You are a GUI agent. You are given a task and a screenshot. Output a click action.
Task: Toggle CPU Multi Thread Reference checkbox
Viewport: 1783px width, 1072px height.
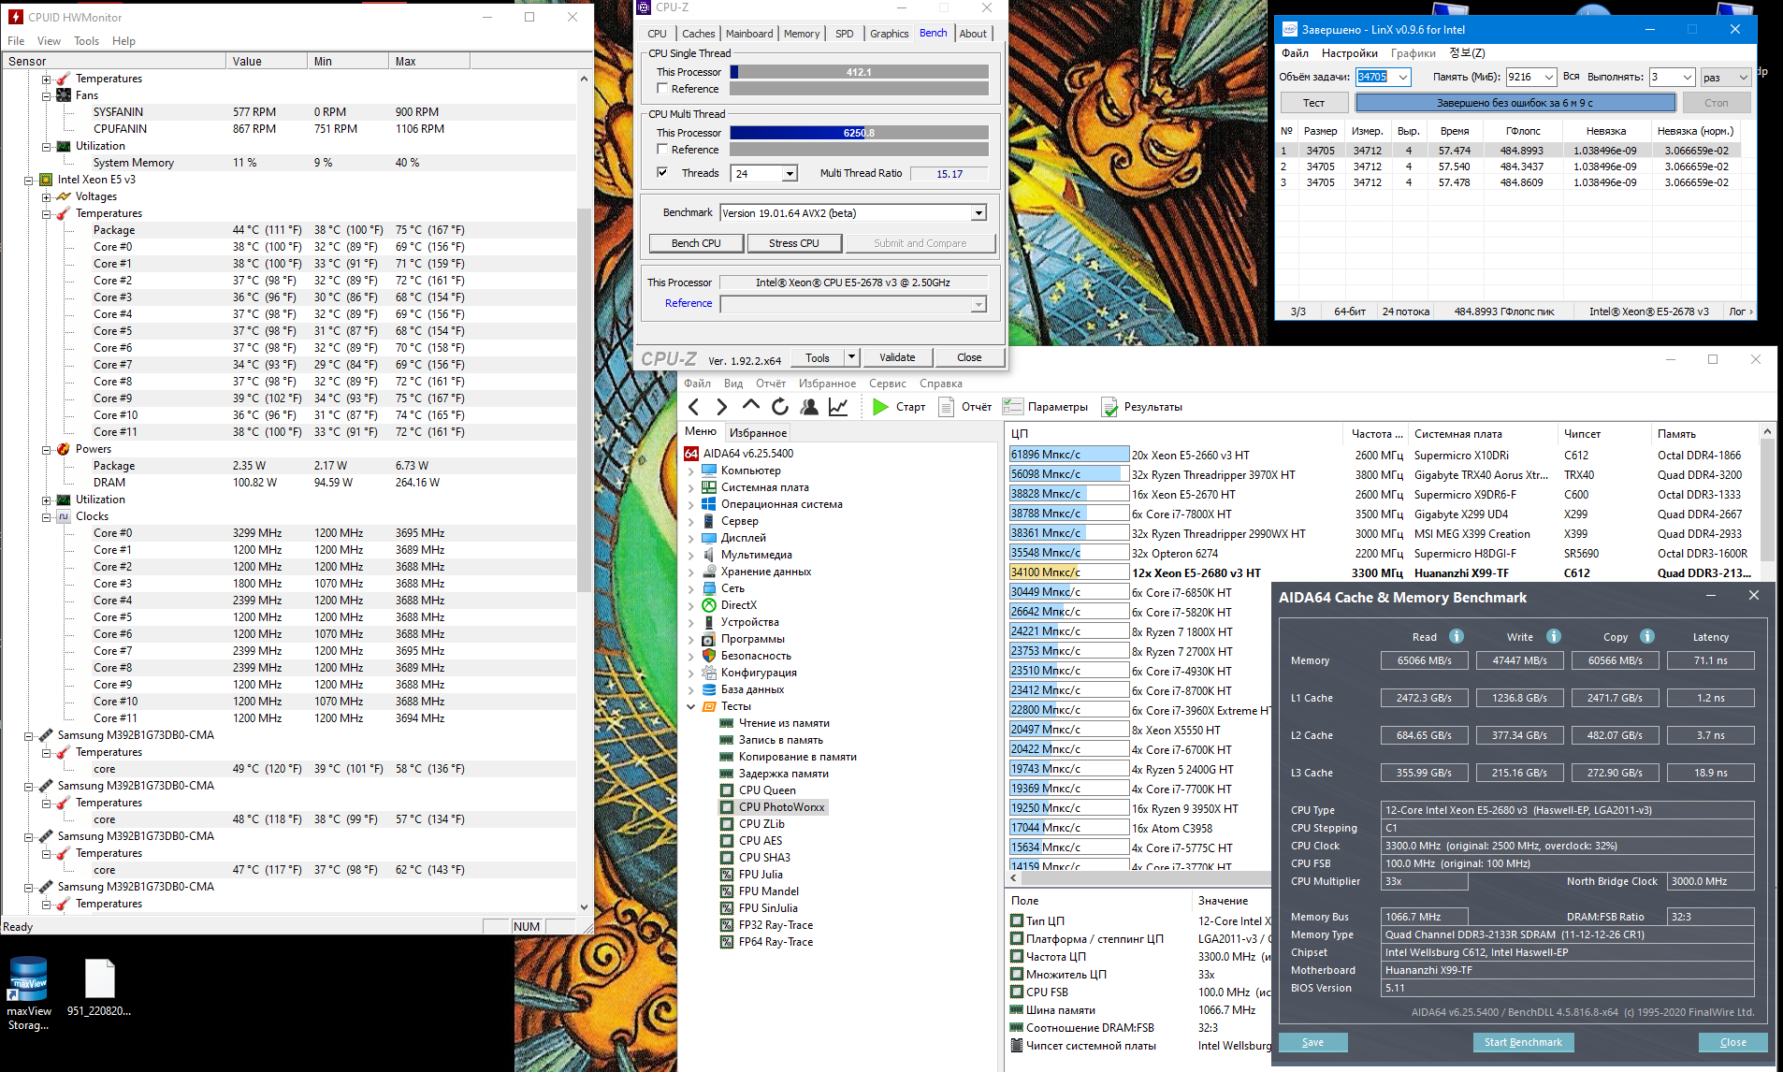tap(662, 150)
